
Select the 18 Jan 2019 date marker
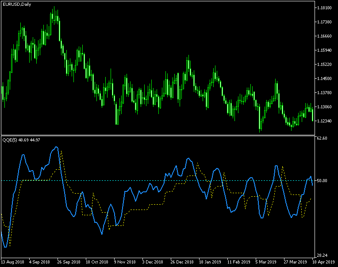click(x=210, y=262)
